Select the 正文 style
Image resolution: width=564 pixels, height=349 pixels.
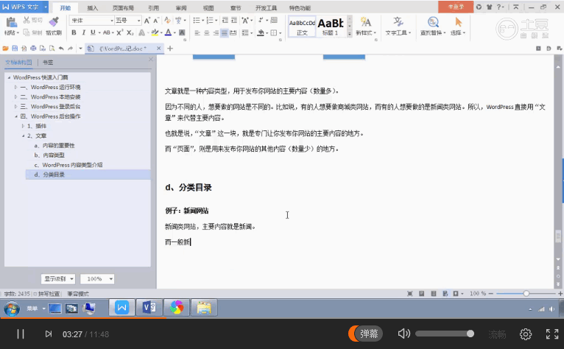point(302,27)
